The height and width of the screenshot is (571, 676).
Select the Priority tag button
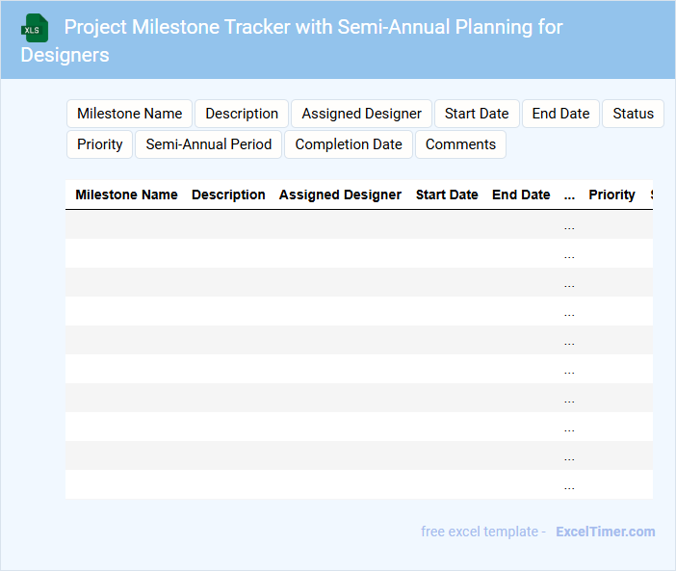(x=100, y=144)
